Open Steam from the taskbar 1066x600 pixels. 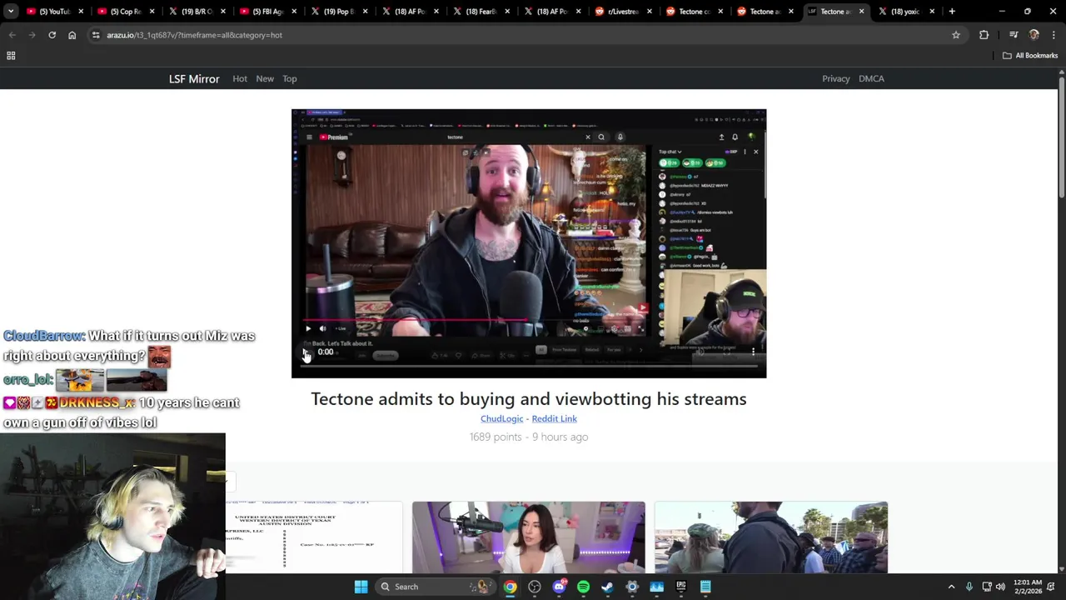(607, 587)
